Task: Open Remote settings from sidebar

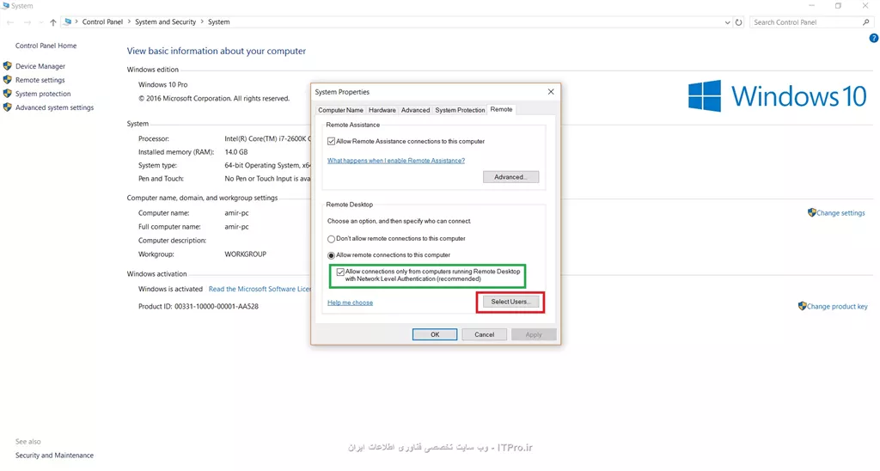Action: (x=40, y=80)
